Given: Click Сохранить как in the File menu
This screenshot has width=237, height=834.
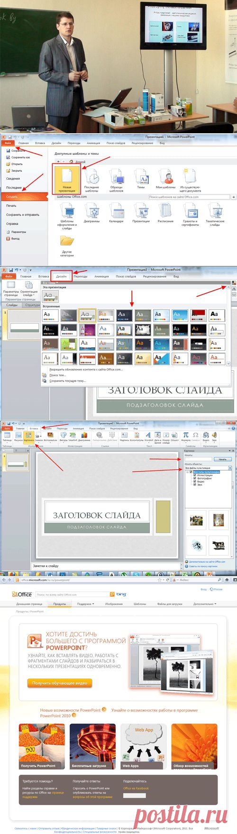Looking at the screenshot, I should point(18,157).
